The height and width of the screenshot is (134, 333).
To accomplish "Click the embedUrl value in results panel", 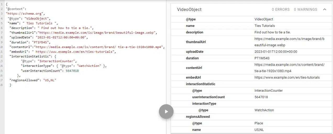I will pos(287,78).
